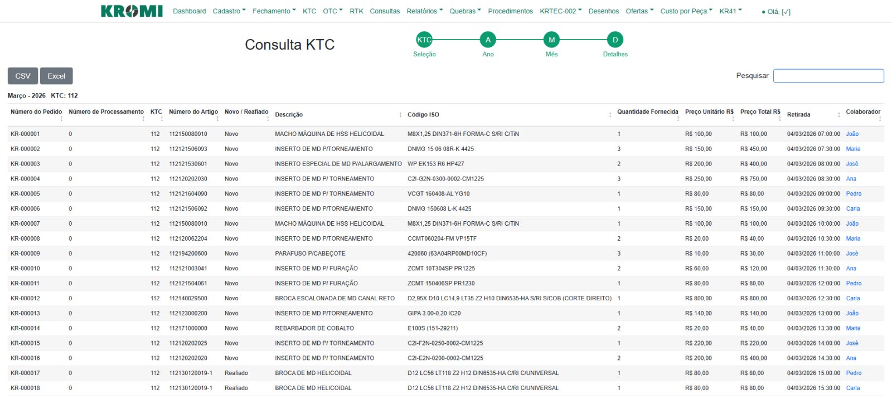
Task: Export the table with the Excel button
Action: (x=56, y=76)
